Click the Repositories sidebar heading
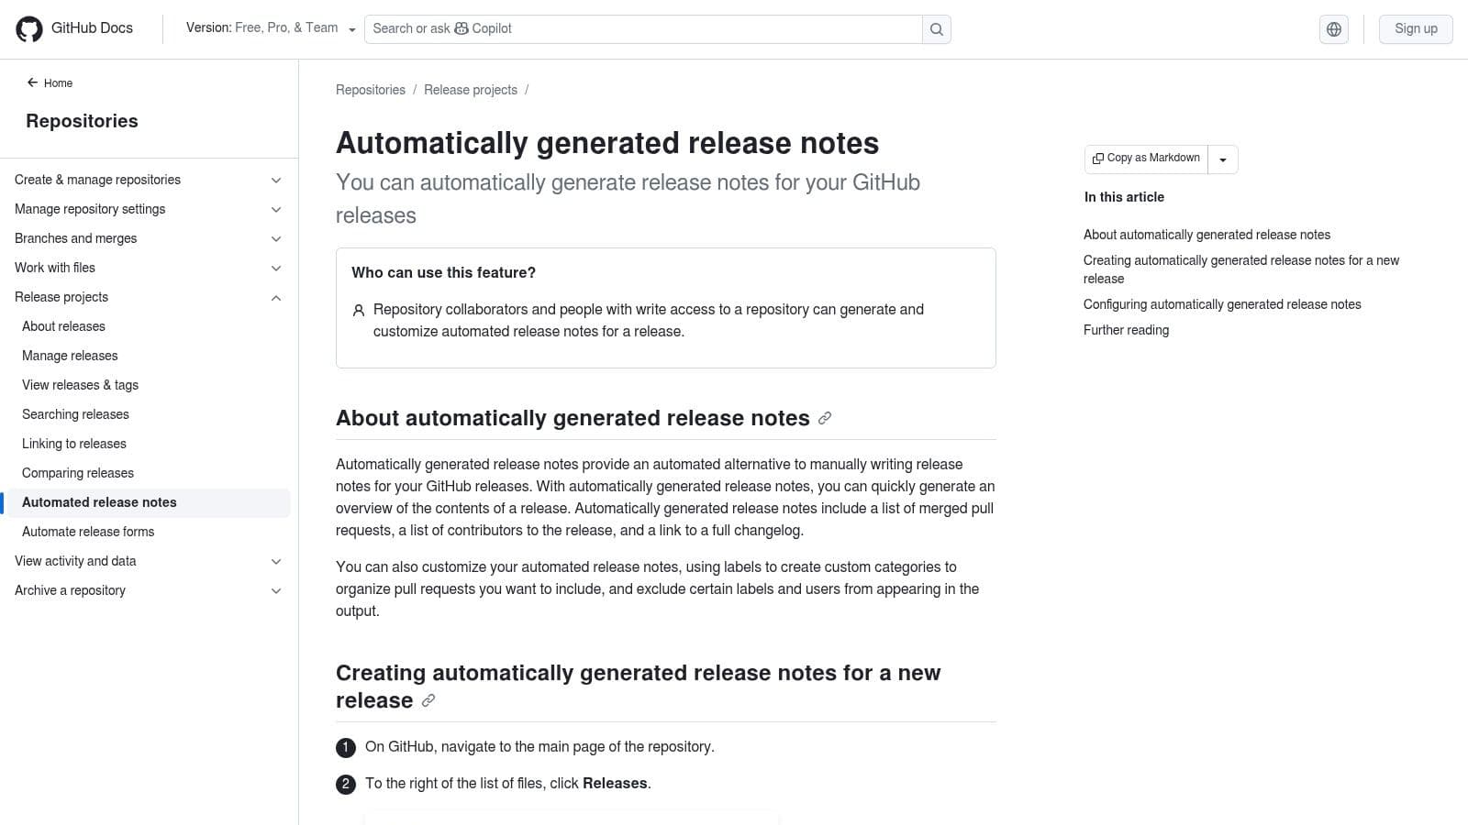 click(x=82, y=121)
